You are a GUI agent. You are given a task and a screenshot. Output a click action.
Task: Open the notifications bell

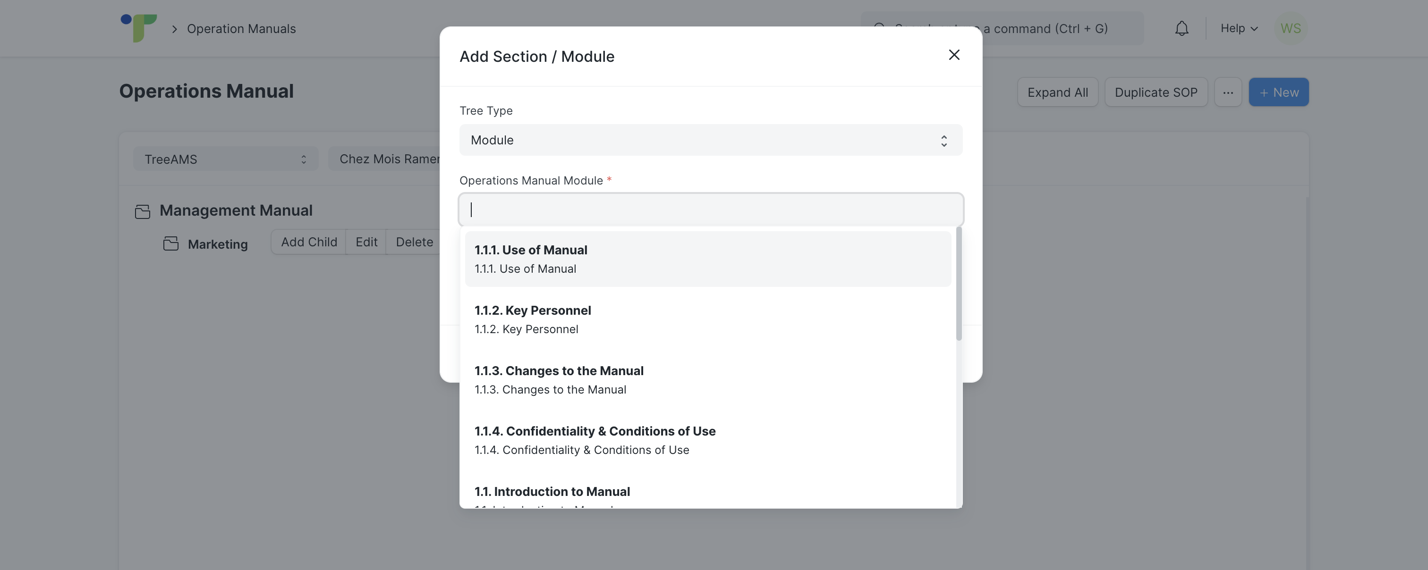click(1181, 28)
